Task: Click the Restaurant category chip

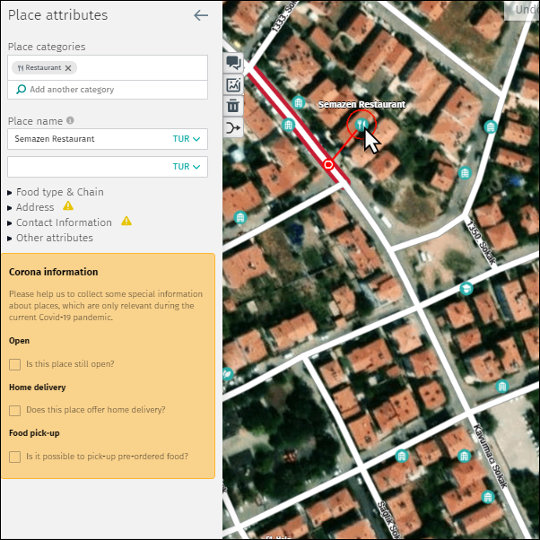Action: tap(44, 68)
